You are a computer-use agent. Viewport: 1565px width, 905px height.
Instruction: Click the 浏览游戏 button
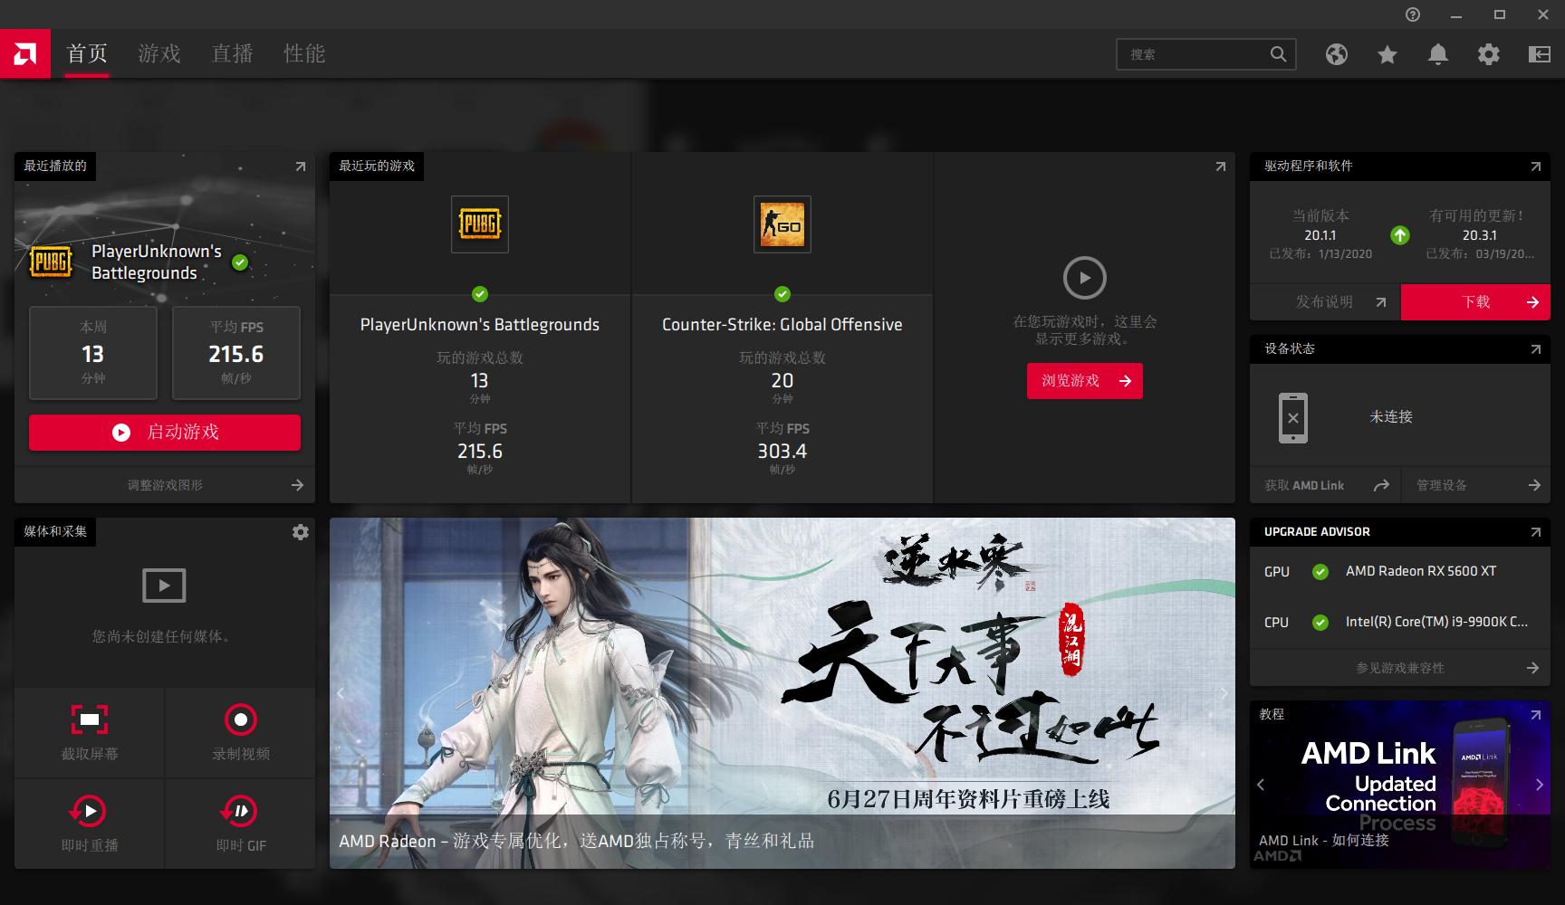1085,381
